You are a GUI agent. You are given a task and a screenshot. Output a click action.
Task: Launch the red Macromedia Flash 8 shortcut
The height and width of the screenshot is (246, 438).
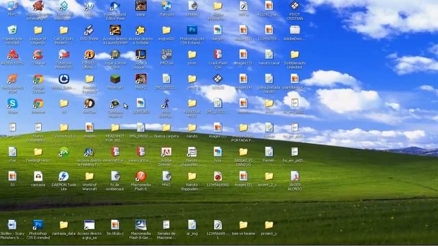pyautogui.click(x=141, y=176)
